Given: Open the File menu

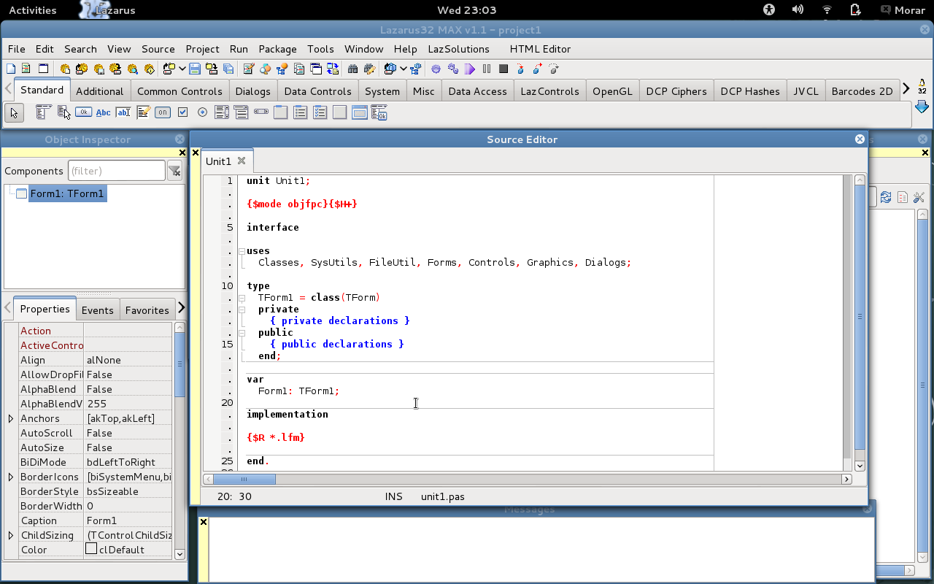Looking at the screenshot, I should pyautogui.click(x=16, y=49).
